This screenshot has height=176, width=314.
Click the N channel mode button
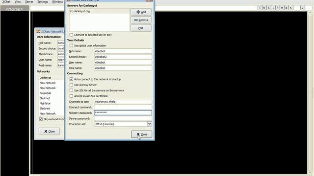pos(264,8)
